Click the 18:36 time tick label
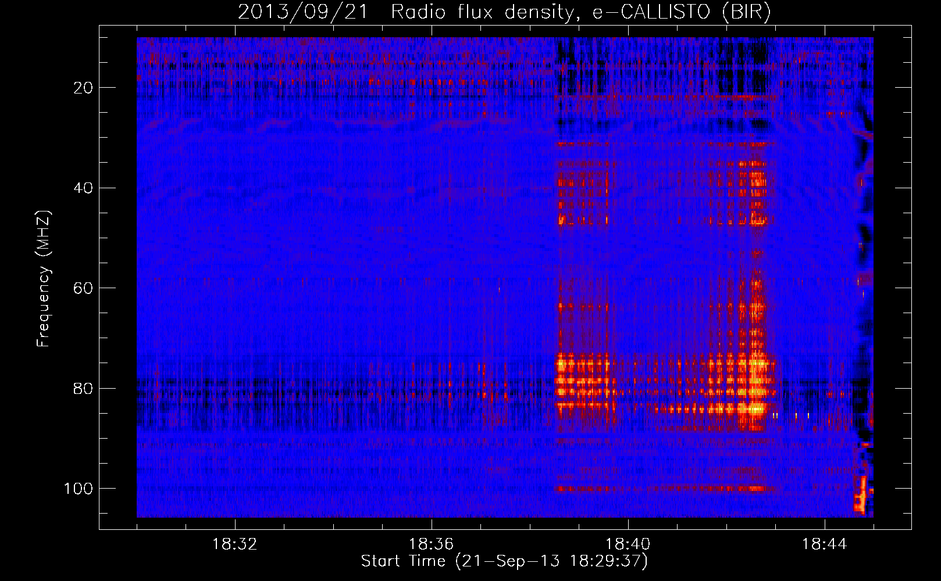Viewport: 941px width, 581px height. click(x=432, y=544)
